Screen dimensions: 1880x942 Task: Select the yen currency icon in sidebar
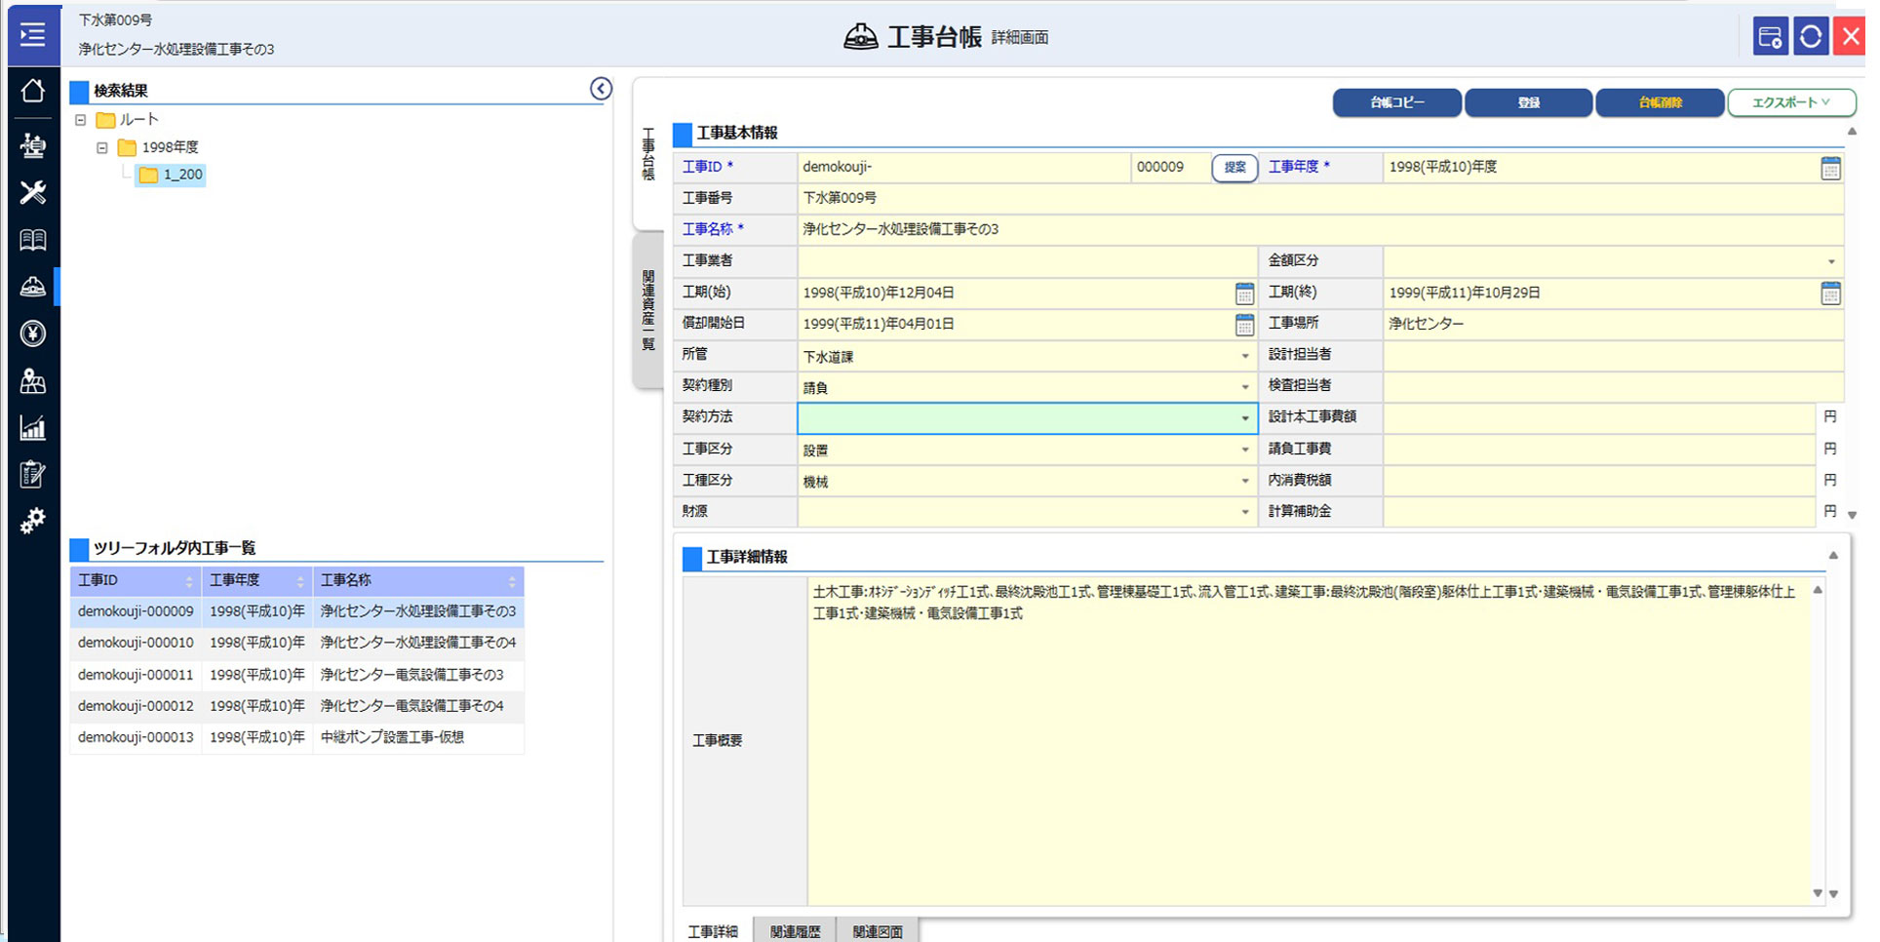point(32,334)
